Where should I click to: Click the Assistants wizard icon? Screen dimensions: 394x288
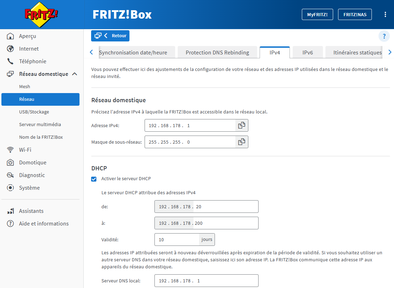[x=10, y=211]
